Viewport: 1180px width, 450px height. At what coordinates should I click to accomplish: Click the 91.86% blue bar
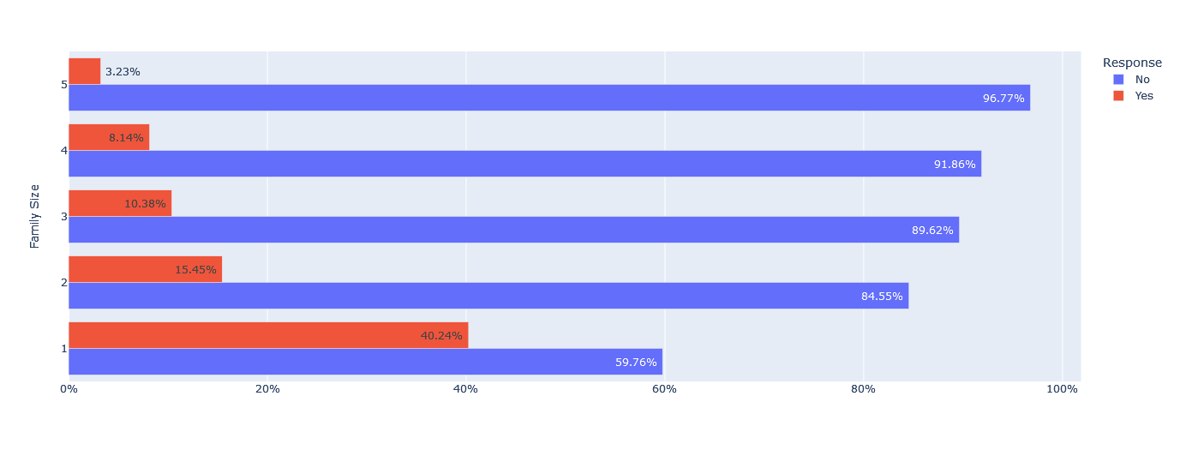point(524,164)
